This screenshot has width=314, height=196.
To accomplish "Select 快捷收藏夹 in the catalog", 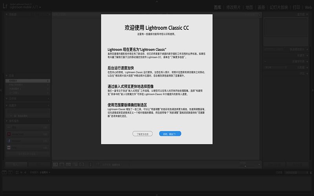I will click(x=27, y=89).
